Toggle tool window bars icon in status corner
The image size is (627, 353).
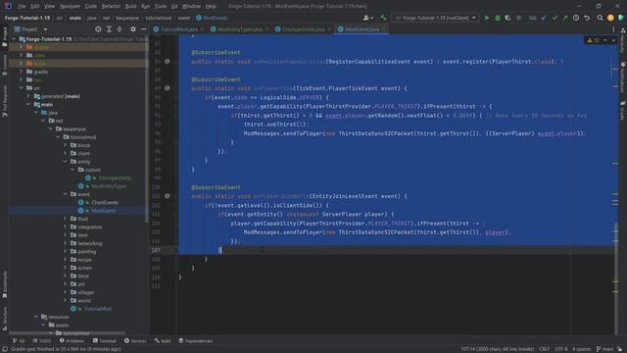pos(4,349)
